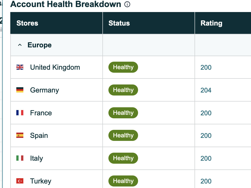
Task: Click the France flag icon
Action: (20, 113)
